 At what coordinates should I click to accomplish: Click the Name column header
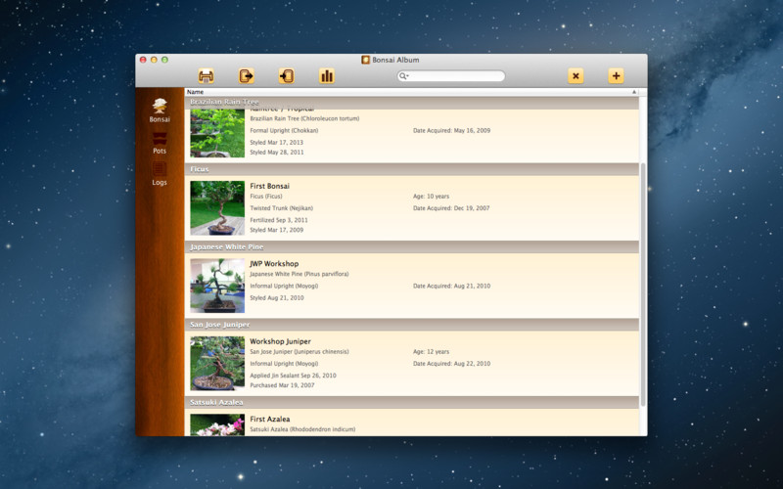point(411,92)
